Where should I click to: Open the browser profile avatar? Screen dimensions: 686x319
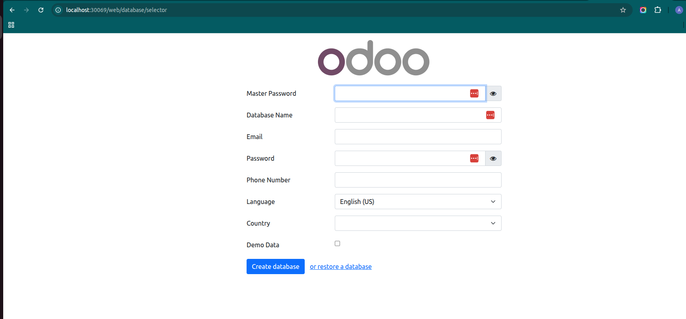click(x=679, y=10)
